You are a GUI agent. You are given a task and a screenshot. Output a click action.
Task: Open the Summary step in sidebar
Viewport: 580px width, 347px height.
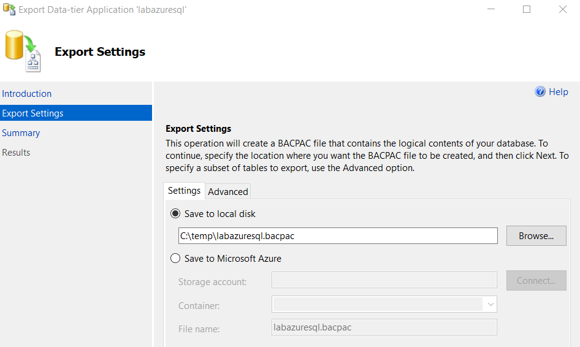coord(21,133)
